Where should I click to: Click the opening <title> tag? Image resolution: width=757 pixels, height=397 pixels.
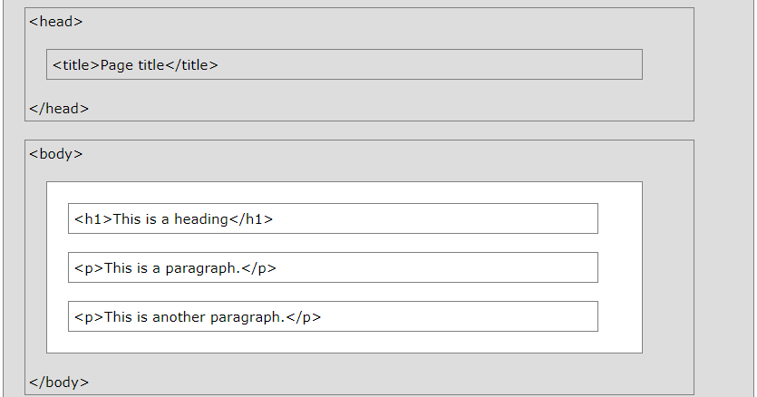pos(76,64)
